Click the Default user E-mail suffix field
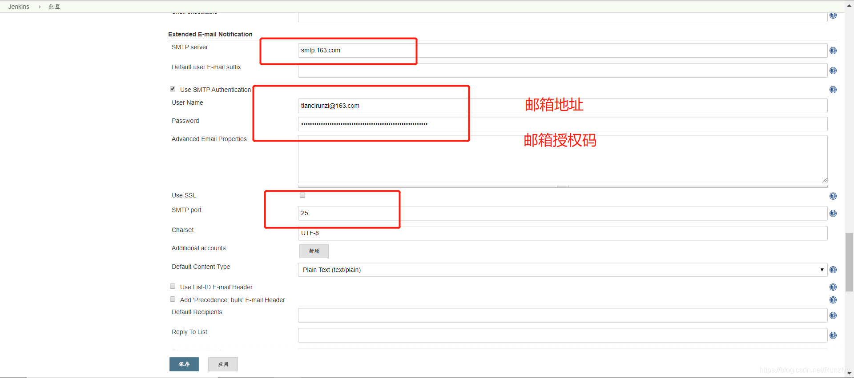This screenshot has width=854, height=378. coord(563,70)
